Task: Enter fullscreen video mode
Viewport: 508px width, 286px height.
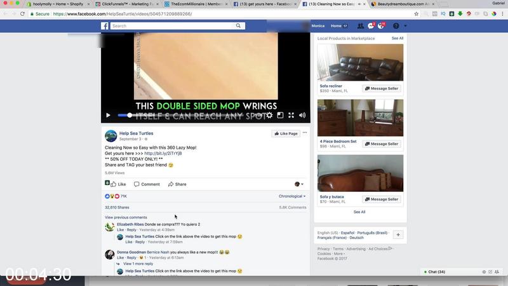Action: (x=291, y=115)
